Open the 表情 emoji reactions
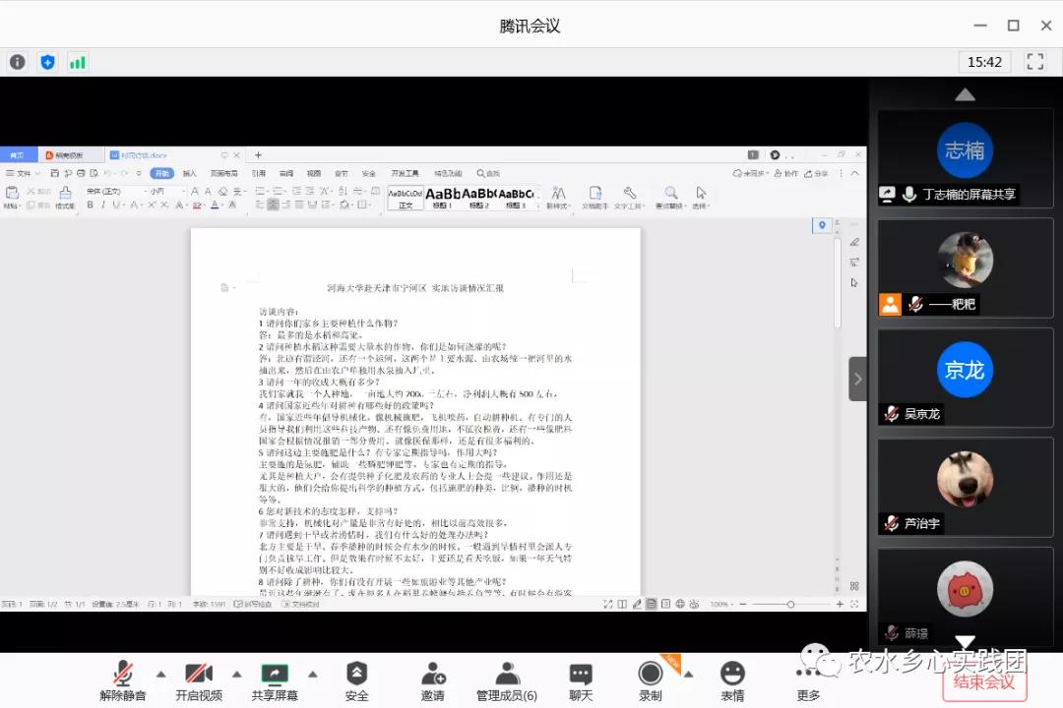 click(x=731, y=680)
